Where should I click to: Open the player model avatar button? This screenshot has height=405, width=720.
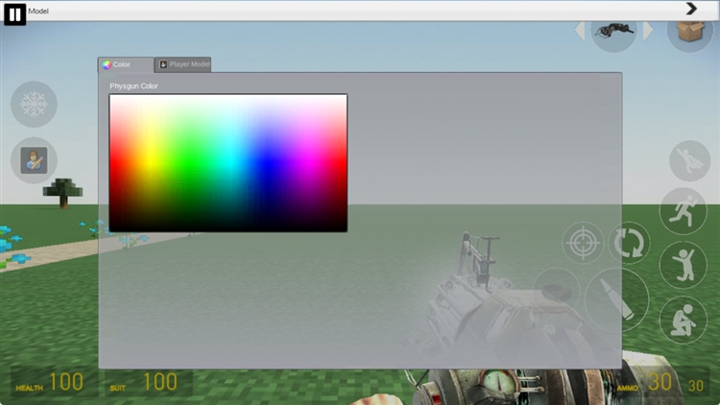pyautogui.click(x=34, y=160)
